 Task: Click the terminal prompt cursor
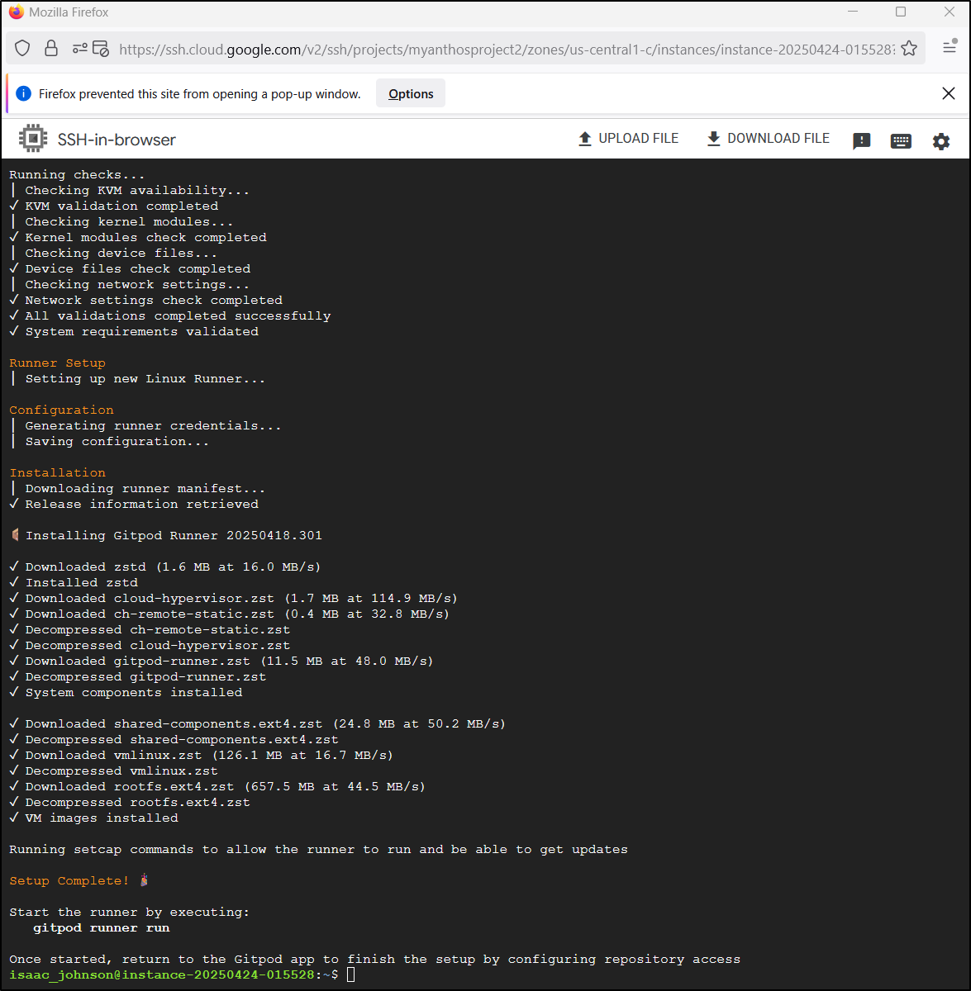(350, 974)
